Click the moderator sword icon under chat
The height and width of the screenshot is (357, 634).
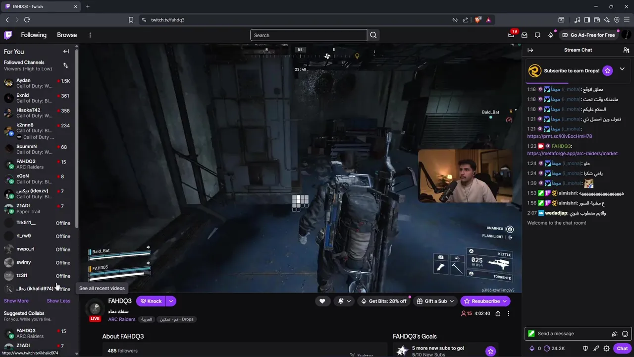596,349
